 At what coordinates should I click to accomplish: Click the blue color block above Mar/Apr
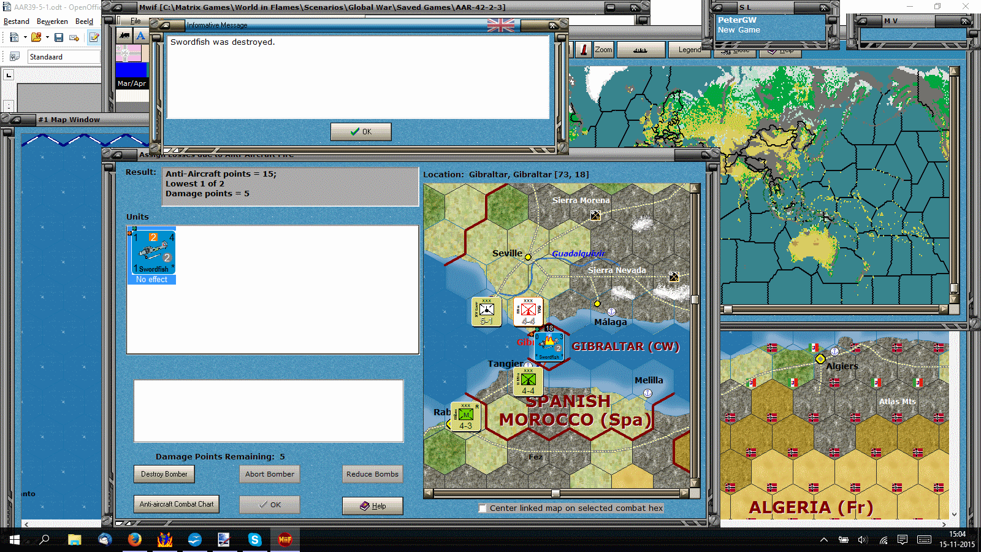[132, 69]
